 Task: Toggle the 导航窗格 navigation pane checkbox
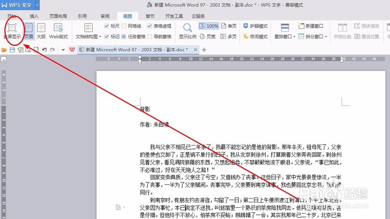pos(149,37)
